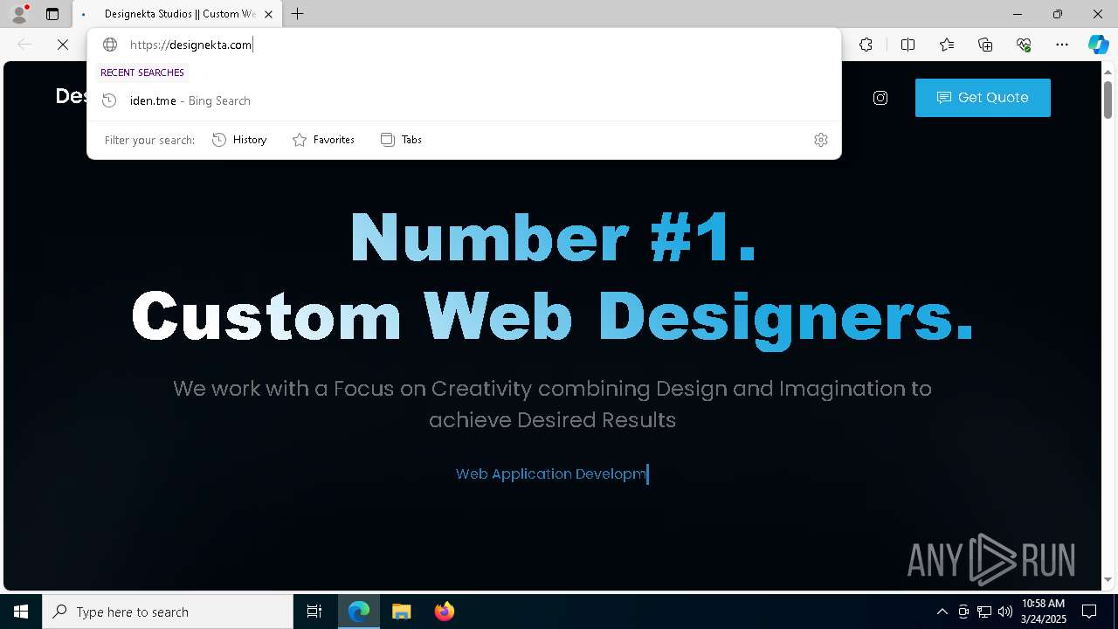This screenshot has width=1118, height=629.
Task: Close the Designekta Studios tab
Action: click(x=268, y=14)
